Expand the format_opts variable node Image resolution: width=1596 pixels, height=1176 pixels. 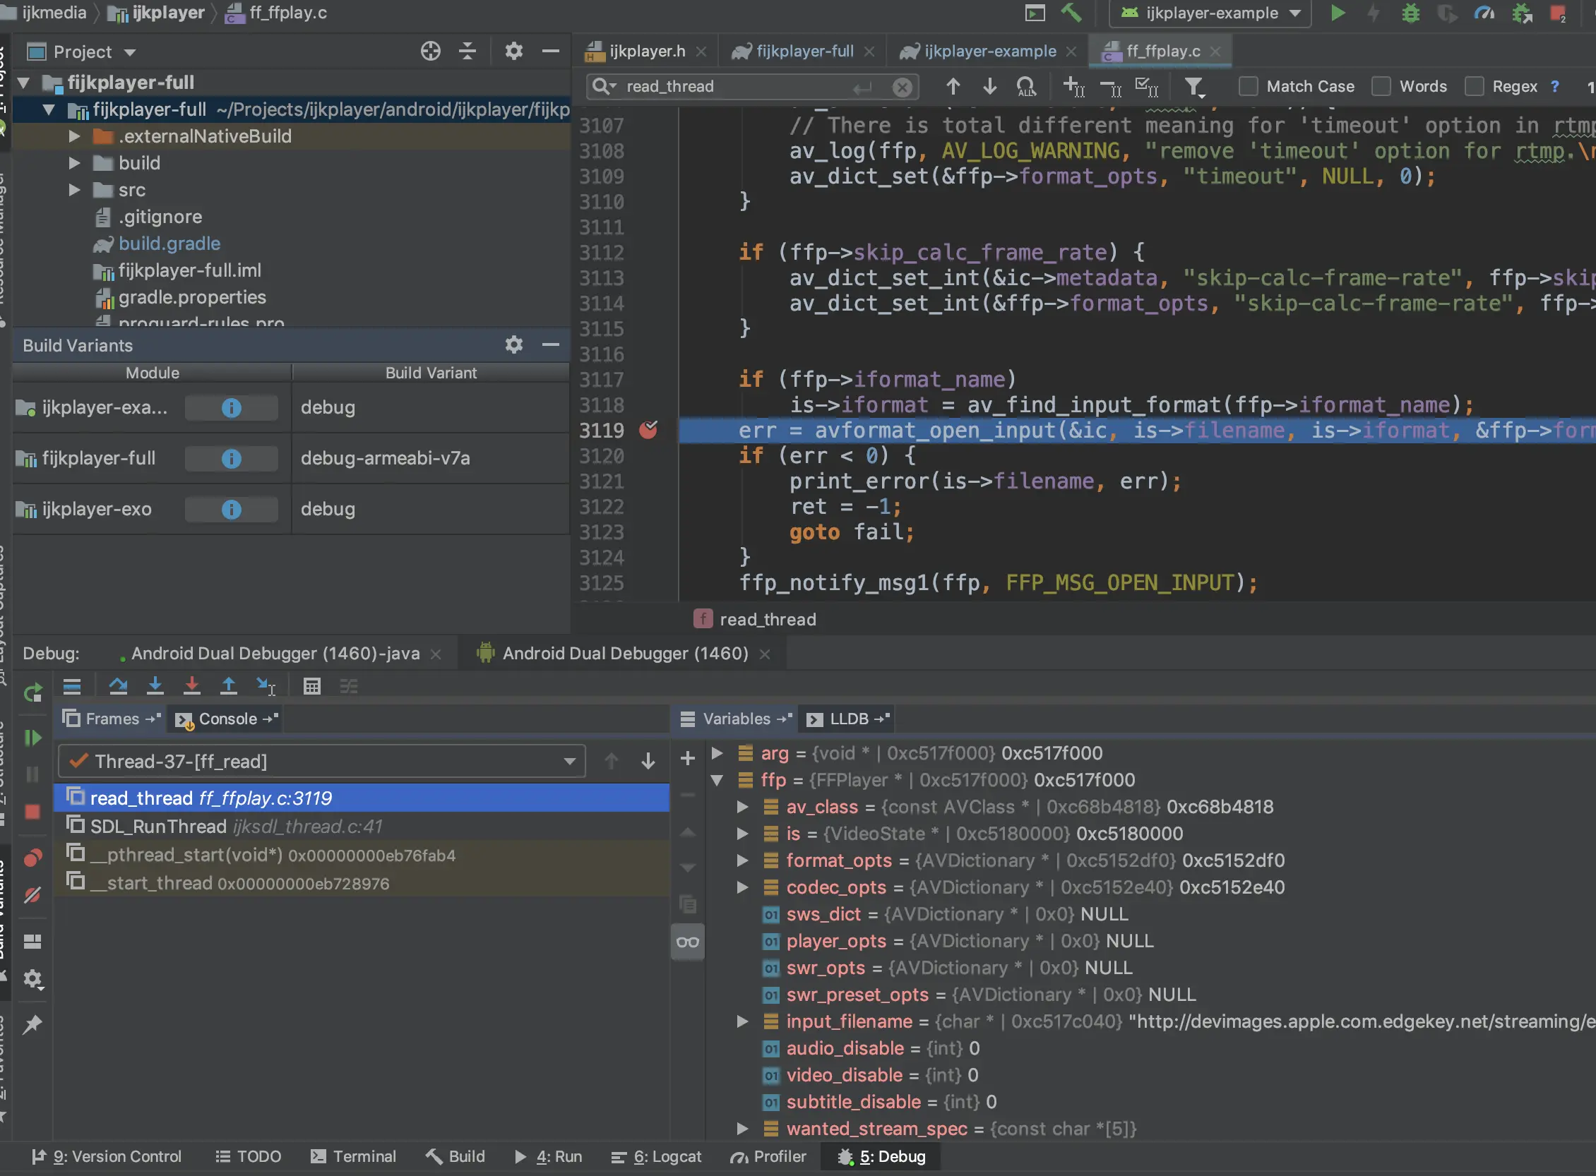(742, 860)
